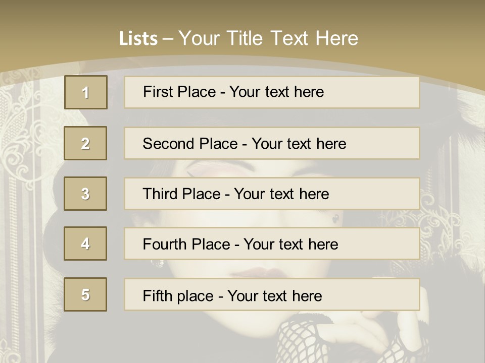Click 'Your Title Text Here' in heading
485x363 pixels.
coord(268,38)
